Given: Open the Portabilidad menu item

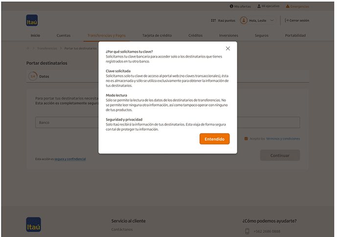Looking at the screenshot, I should [x=295, y=35].
